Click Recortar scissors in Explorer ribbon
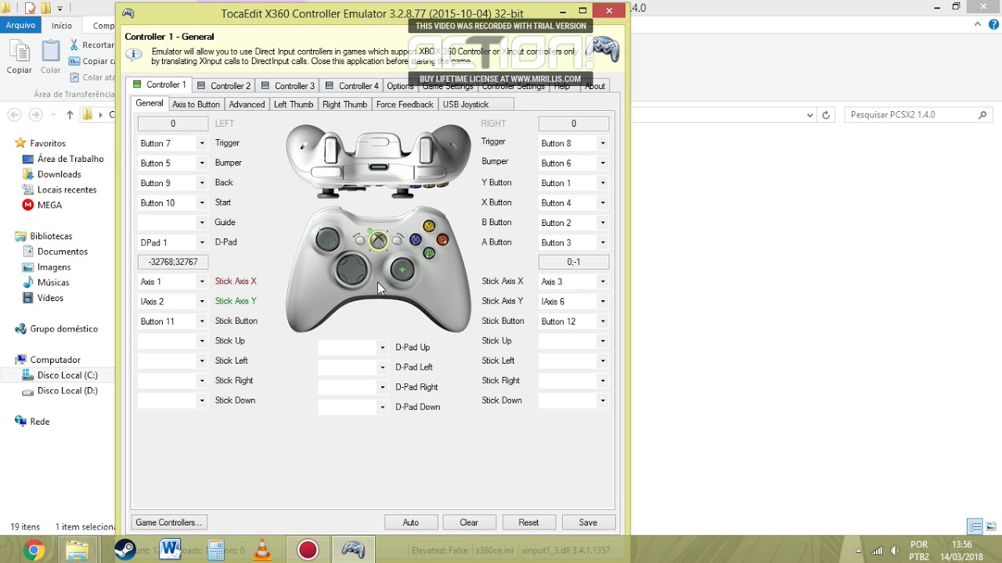This screenshot has height=563, width=1002. click(74, 45)
